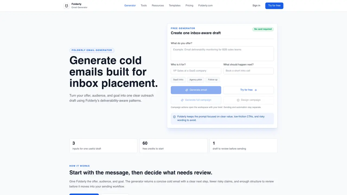This screenshot has width=347, height=195.
Task: Click the No card required badge
Action: (x=263, y=29)
